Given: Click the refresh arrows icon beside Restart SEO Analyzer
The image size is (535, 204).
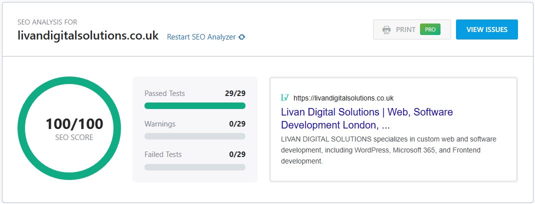Looking at the screenshot, I should 242,37.
